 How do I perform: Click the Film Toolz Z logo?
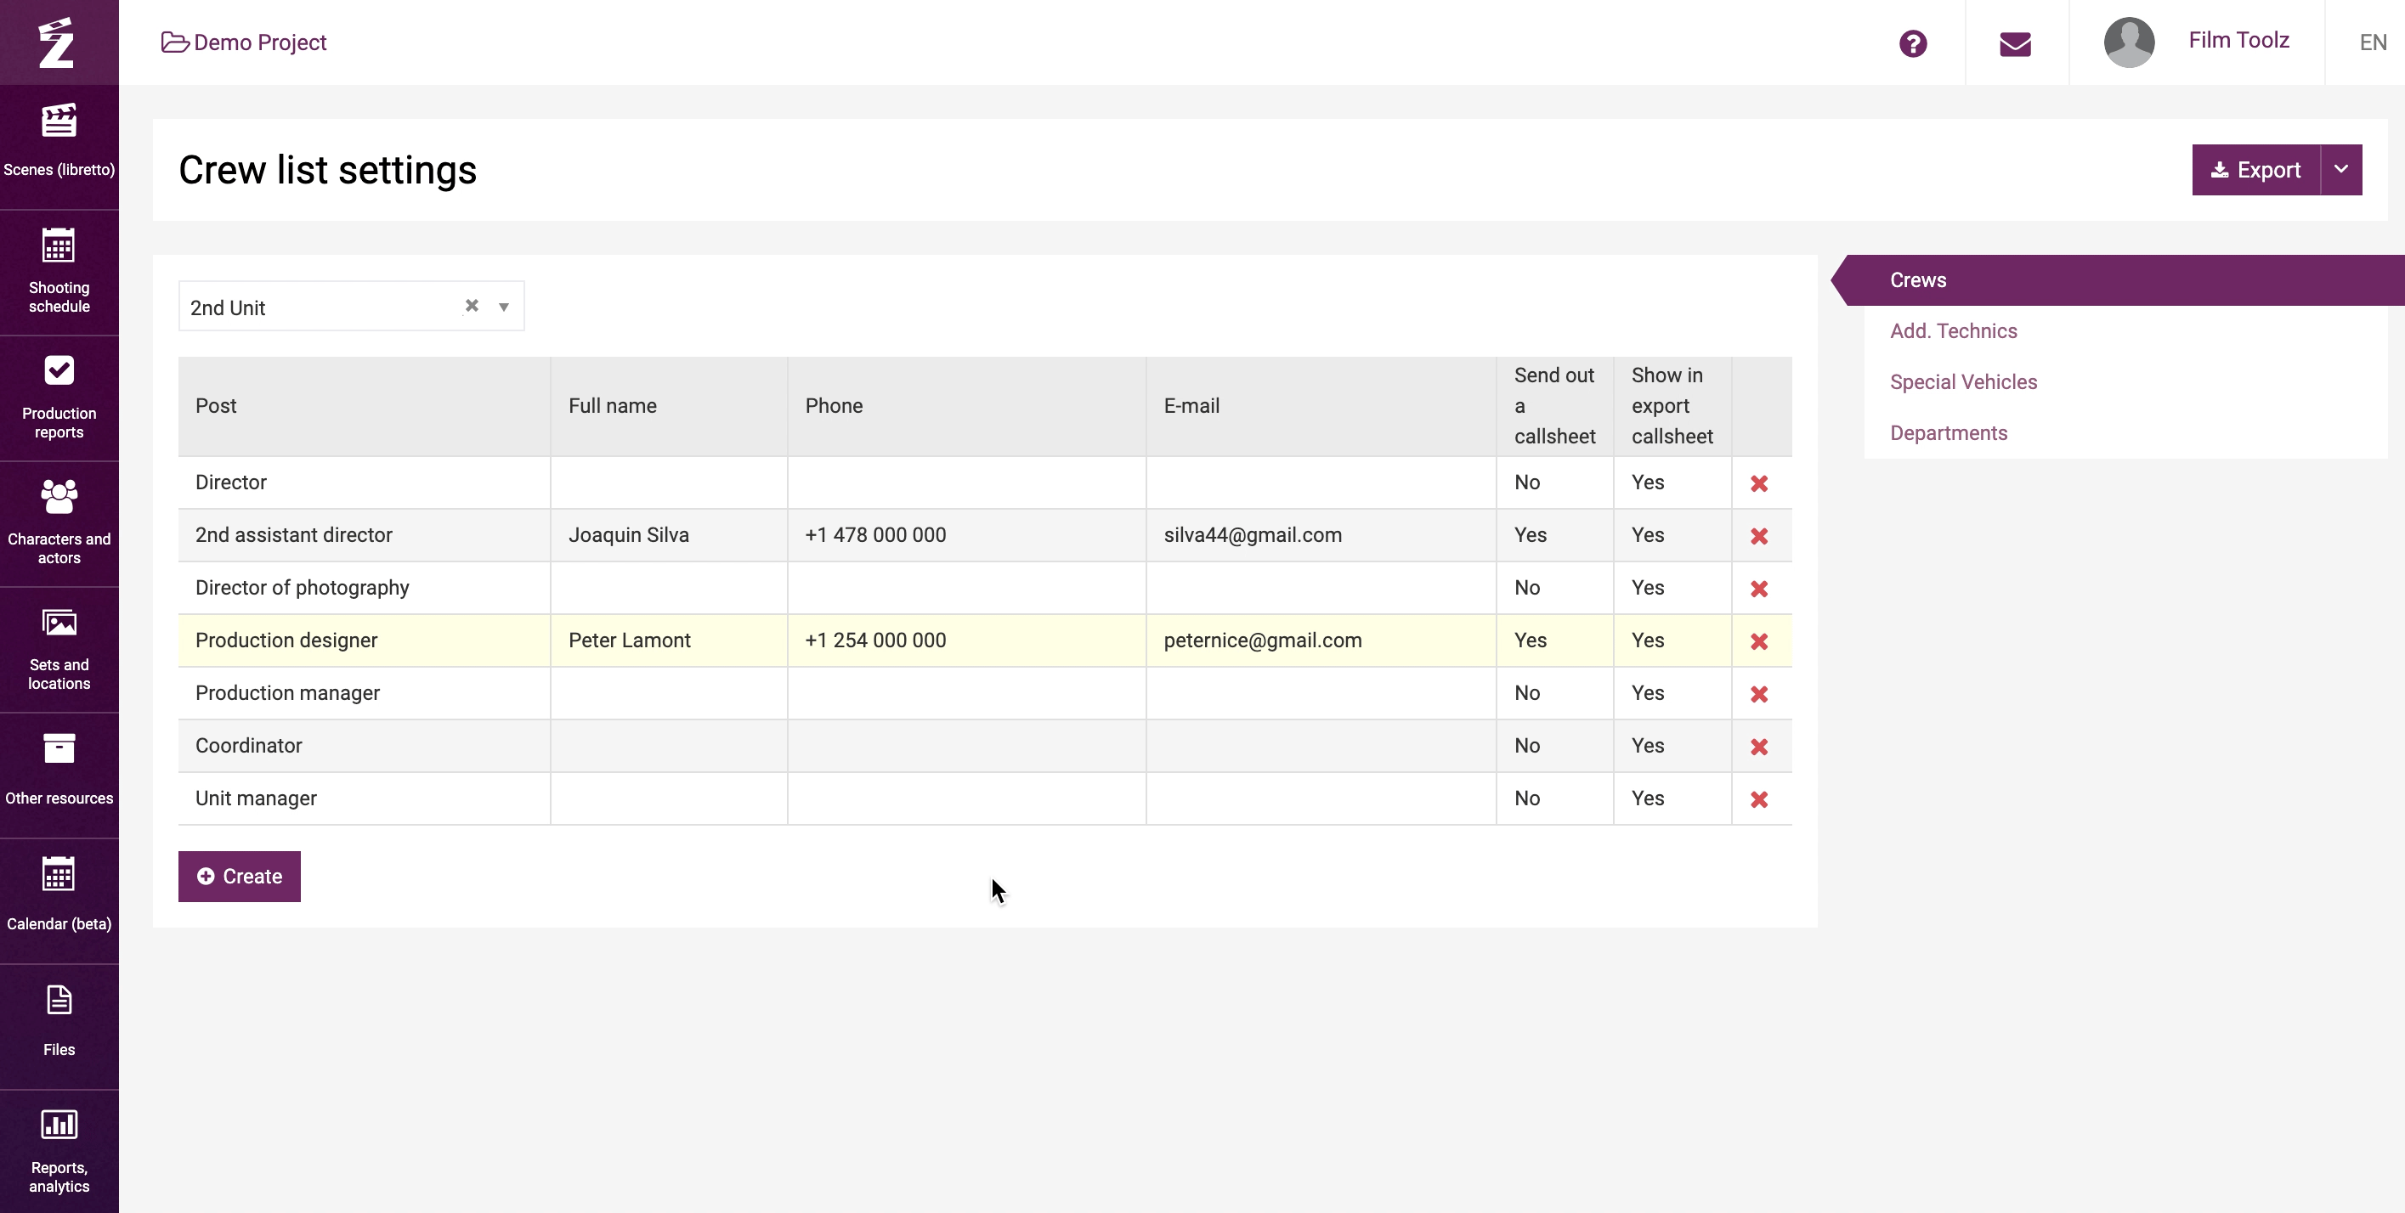point(58,42)
